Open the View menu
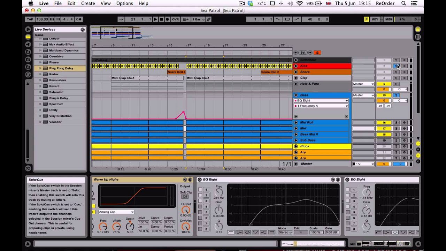 pos(106,3)
